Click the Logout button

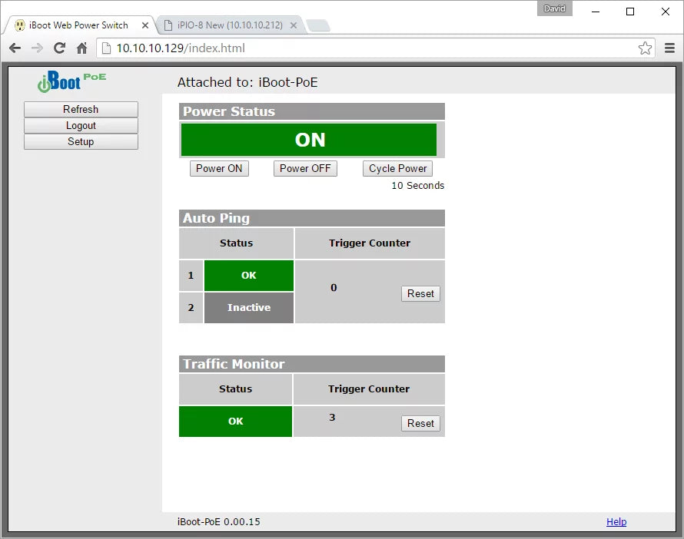(81, 125)
